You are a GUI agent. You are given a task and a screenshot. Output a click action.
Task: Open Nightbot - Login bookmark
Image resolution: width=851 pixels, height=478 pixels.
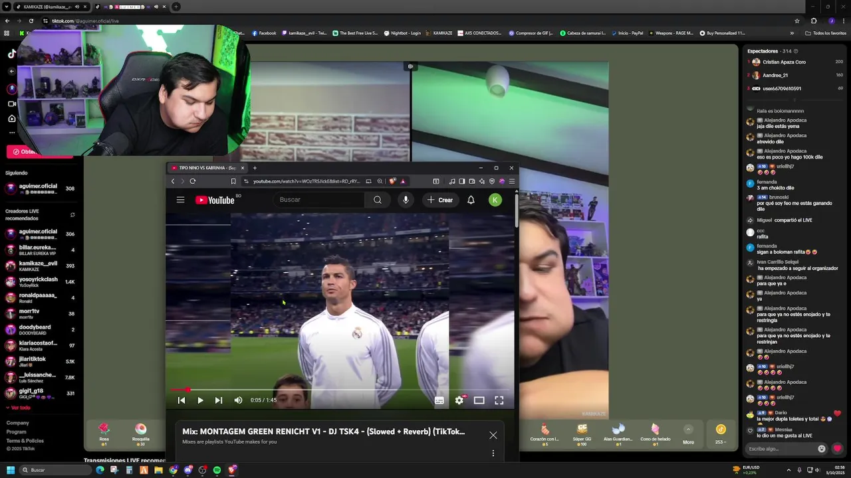(x=402, y=33)
